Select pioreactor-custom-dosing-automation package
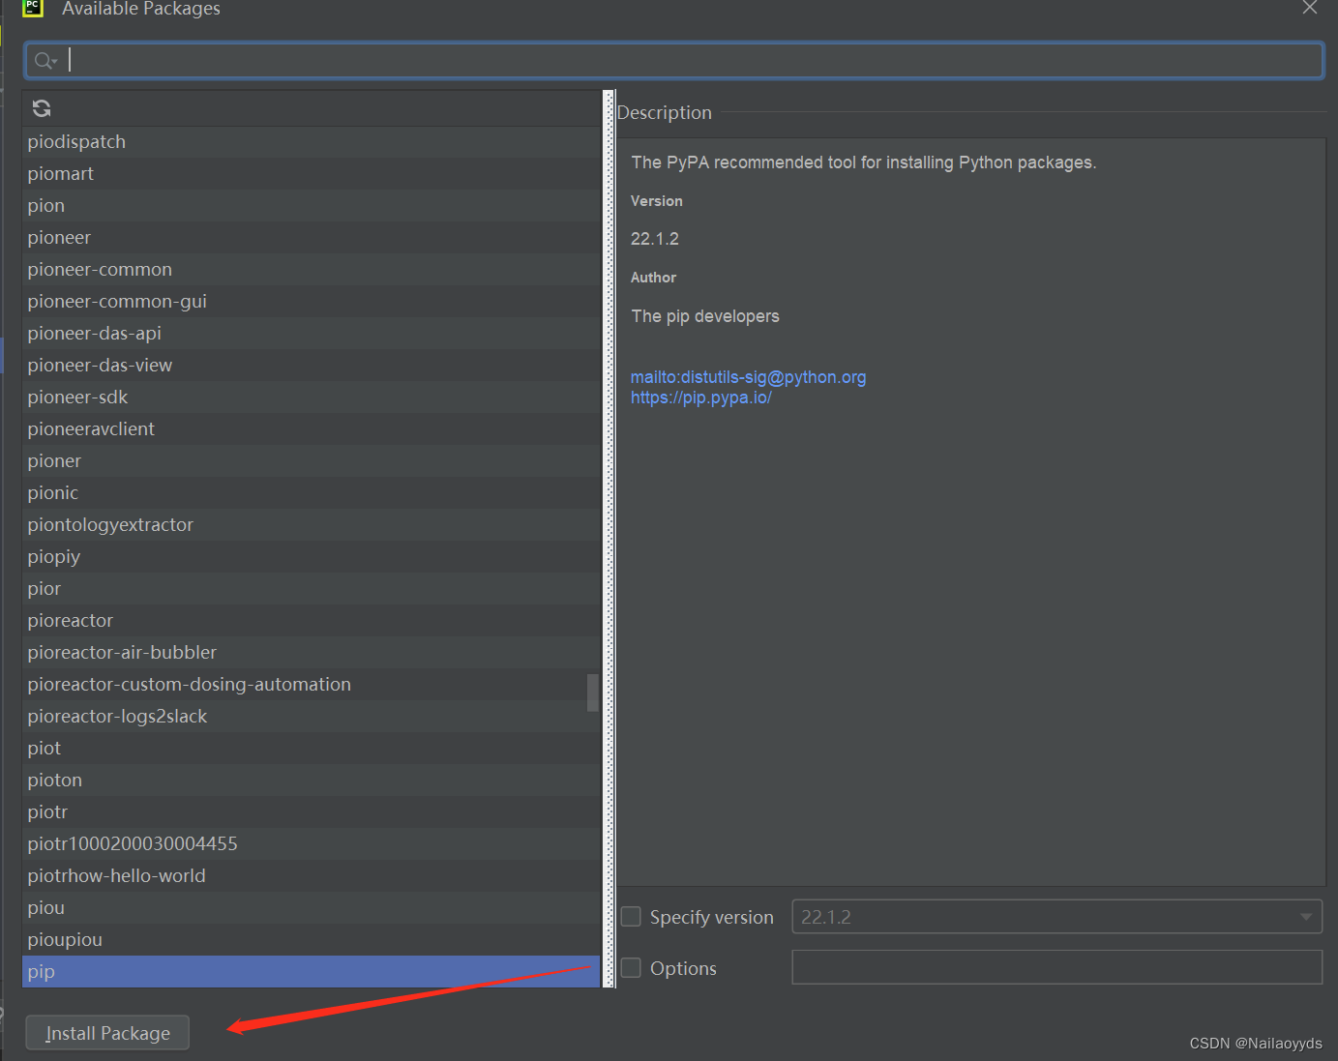The image size is (1338, 1061). [x=311, y=685]
